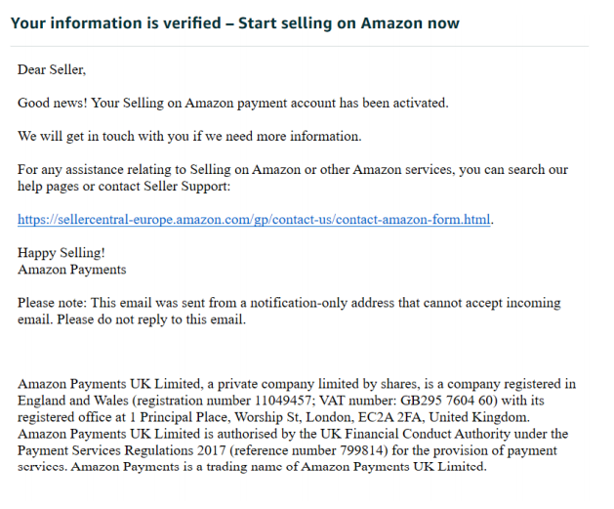This screenshot has width=614, height=509.
Task: Open the Seller Central contact form link
Action: (x=254, y=219)
